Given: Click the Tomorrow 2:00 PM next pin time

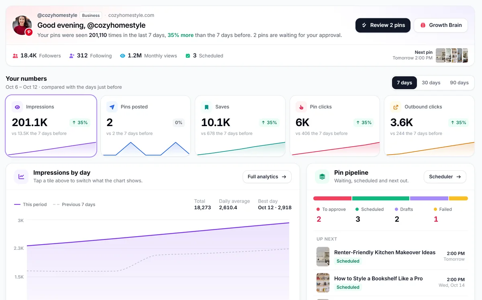Looking at the screenshot, I should [x=413, y=58].
